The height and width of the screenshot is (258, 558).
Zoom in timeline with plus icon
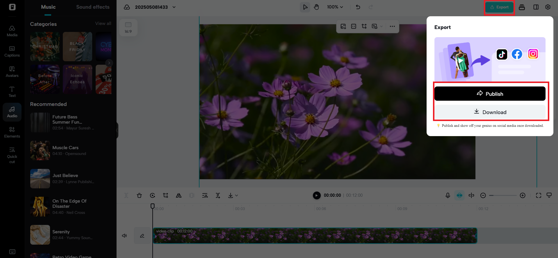pyautogui.click(x=523, y=195)
